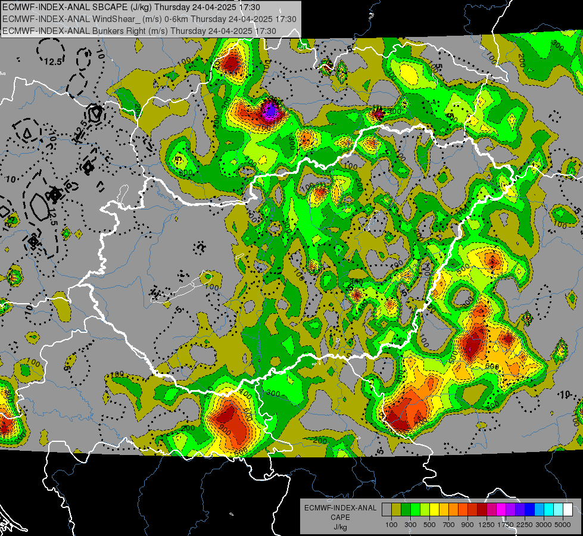583x536 pixels.
Task: Click the 5000 tick label in legend
Action: click(x=563, y=525)
